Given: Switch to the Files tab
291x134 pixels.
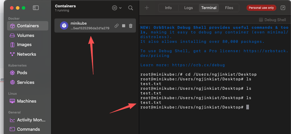Looking at the screenshot, I should (229, 8).
